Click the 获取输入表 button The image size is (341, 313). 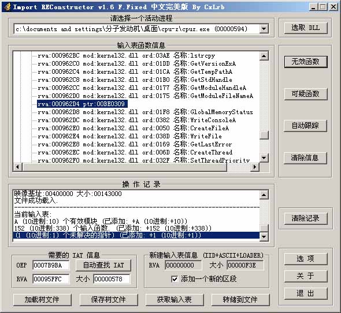point(175,300)
